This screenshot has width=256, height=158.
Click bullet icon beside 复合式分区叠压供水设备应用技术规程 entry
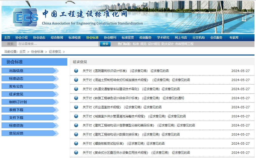pos(76,152)
